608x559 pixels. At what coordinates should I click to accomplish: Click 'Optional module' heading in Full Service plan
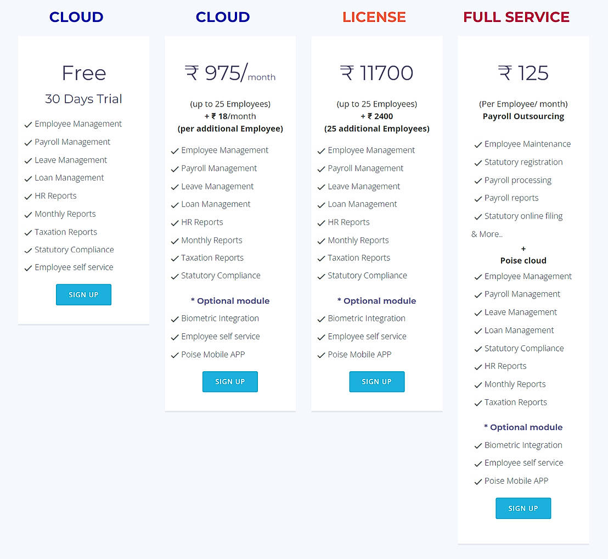coord(523,428)
